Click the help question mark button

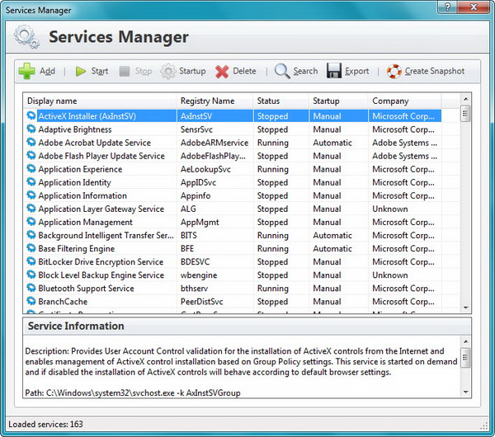448,7
